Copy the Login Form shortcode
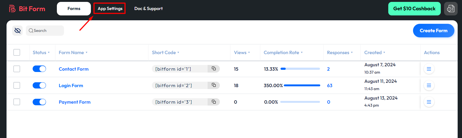This screenshot has height=138, width=462. (214, 85)
